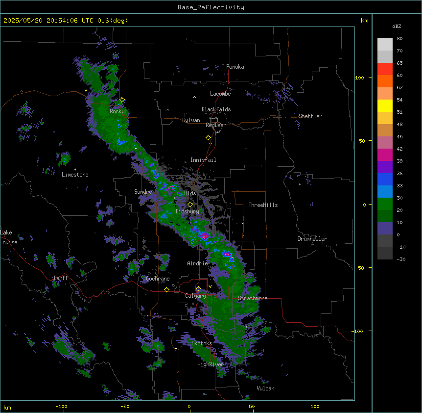
Task: Pick the magenta 39-42 dBZ legend swatch
Action: (385, 155)
